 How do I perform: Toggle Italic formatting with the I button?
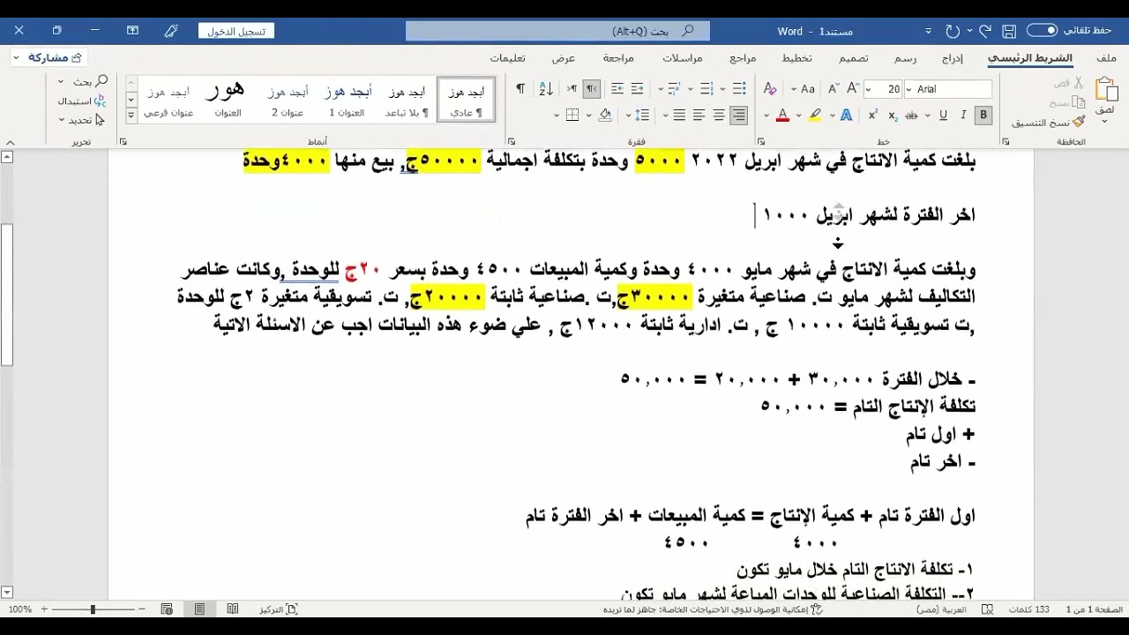(963, 115)
